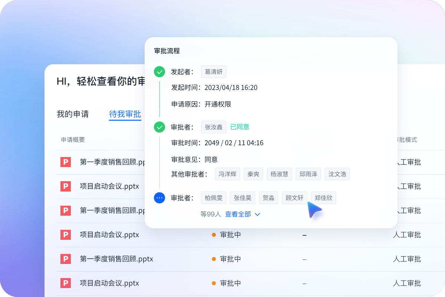Click the 已同意 approval status label
This screenshot has height=297, width=445.
tap(240, 127)
